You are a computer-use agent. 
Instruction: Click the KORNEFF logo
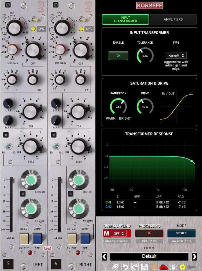pos(149,6)
